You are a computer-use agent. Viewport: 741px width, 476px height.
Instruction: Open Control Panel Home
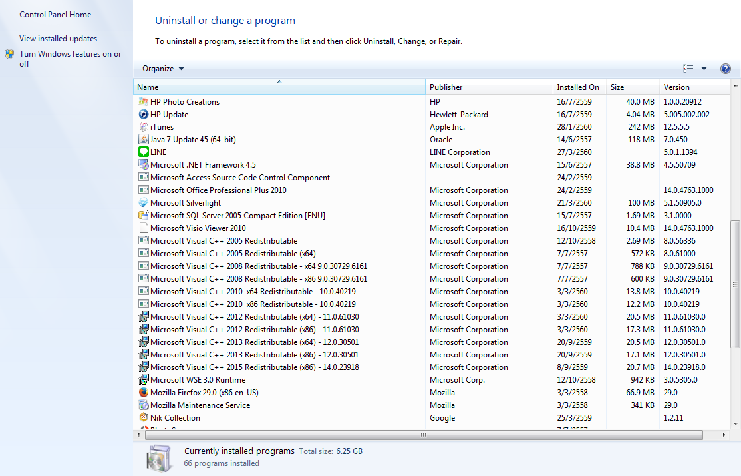click(55, 15)
